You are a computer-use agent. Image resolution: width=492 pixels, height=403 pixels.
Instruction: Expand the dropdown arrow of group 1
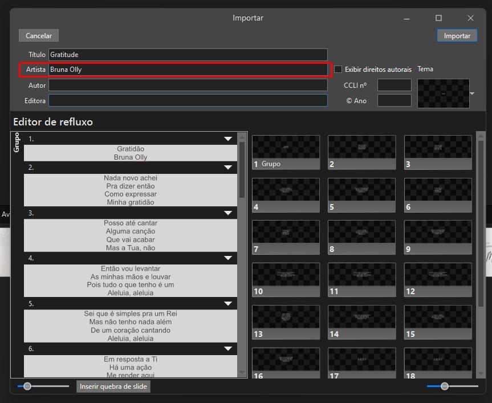(x=228, y=139)
